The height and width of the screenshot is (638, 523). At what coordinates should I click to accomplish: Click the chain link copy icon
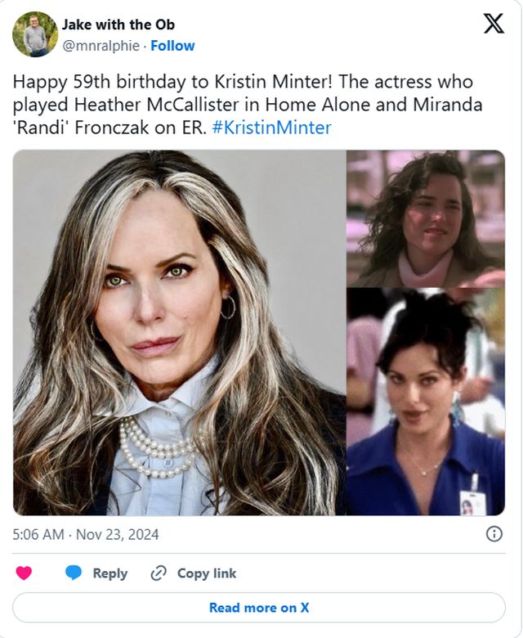159,573
